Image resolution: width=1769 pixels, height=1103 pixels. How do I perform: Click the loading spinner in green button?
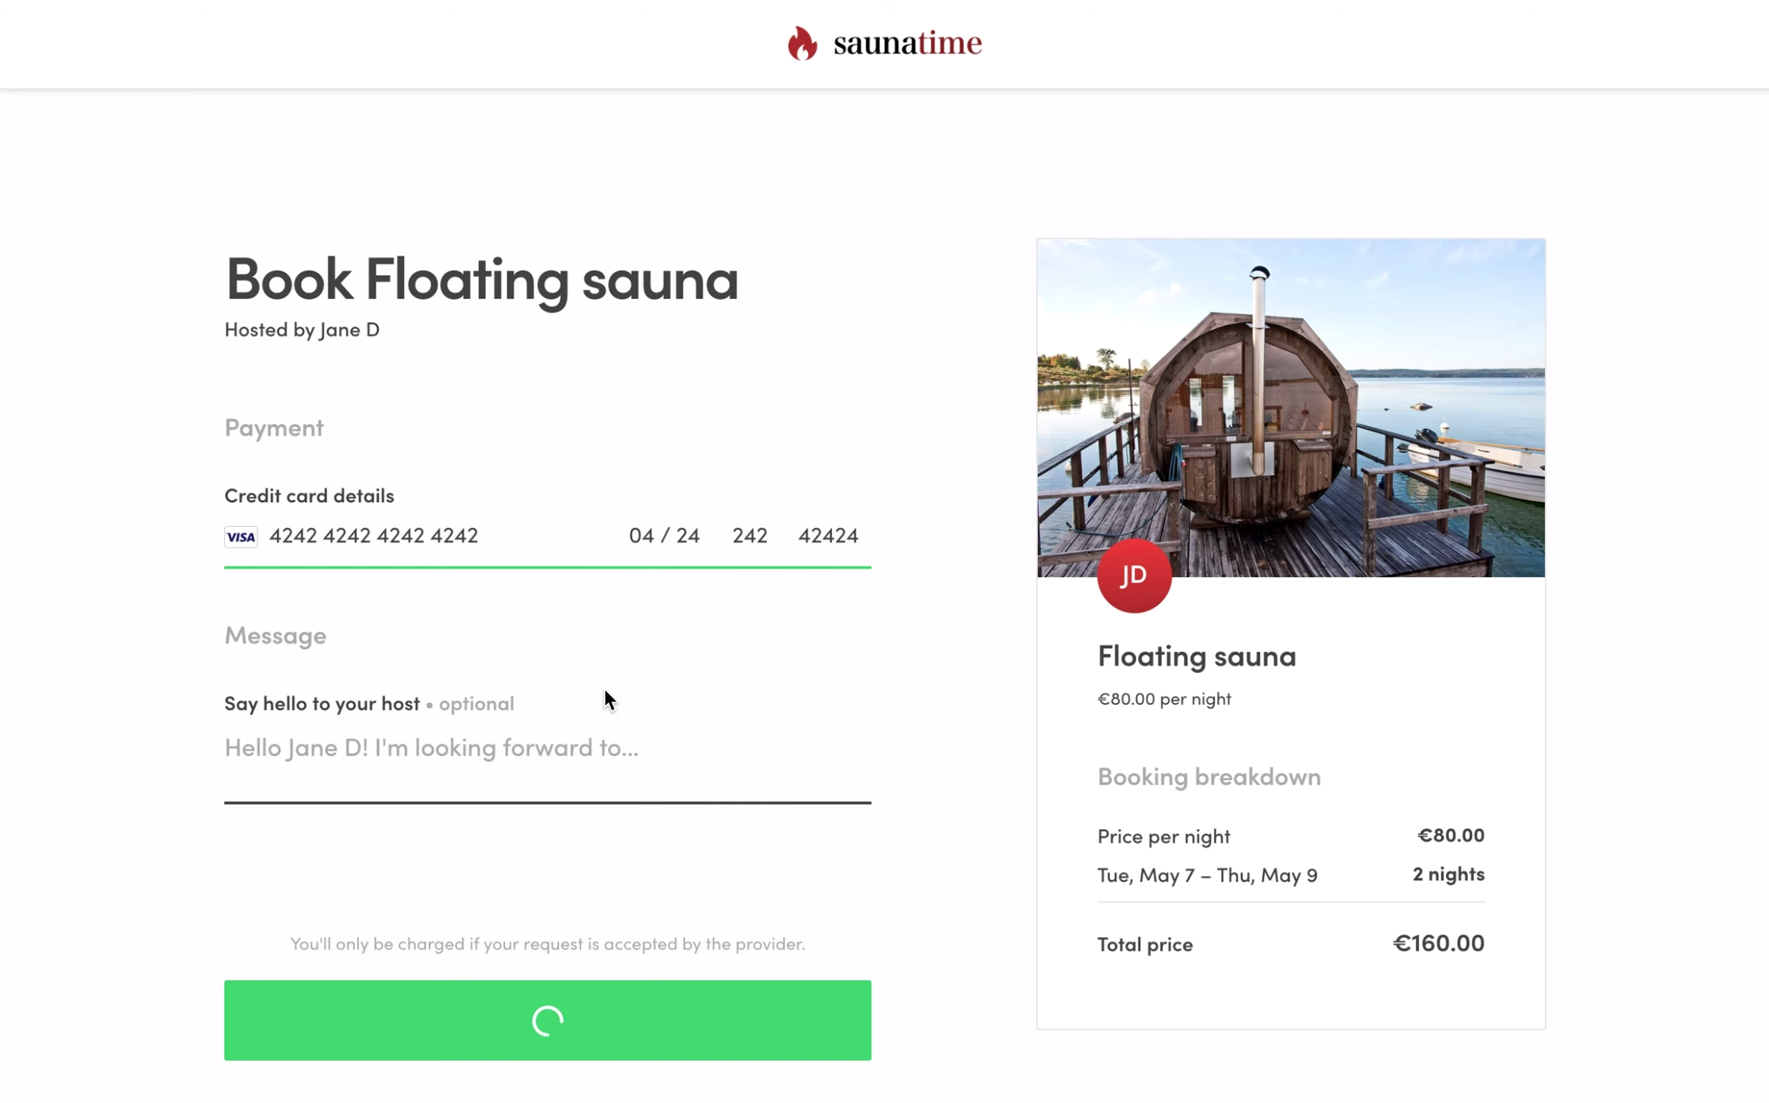(547, 1020)
